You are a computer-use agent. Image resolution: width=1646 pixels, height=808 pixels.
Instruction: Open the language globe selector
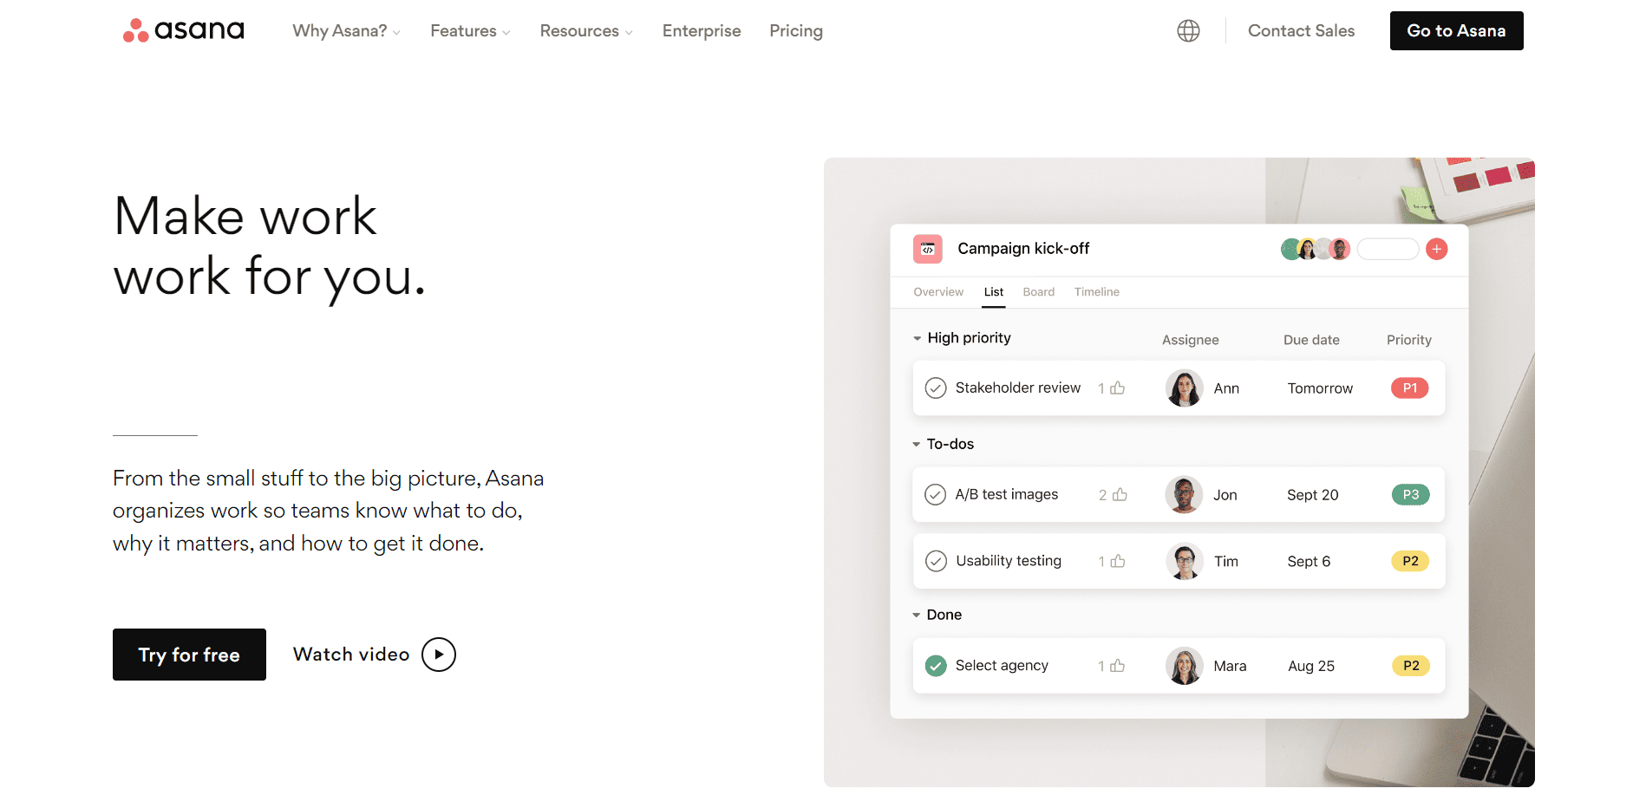coord(1187,30)
